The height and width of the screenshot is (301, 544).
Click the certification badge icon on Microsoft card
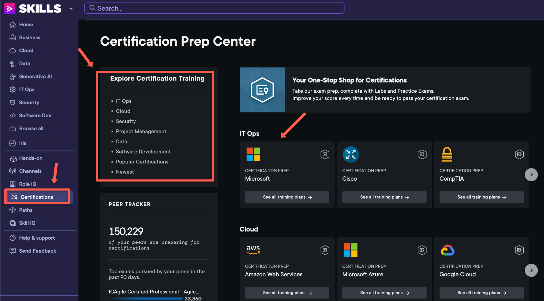325,154
